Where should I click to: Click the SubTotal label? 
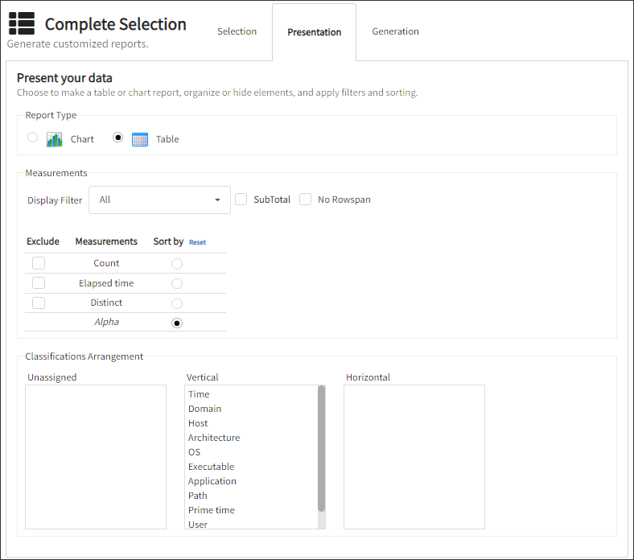pos(272,200)
